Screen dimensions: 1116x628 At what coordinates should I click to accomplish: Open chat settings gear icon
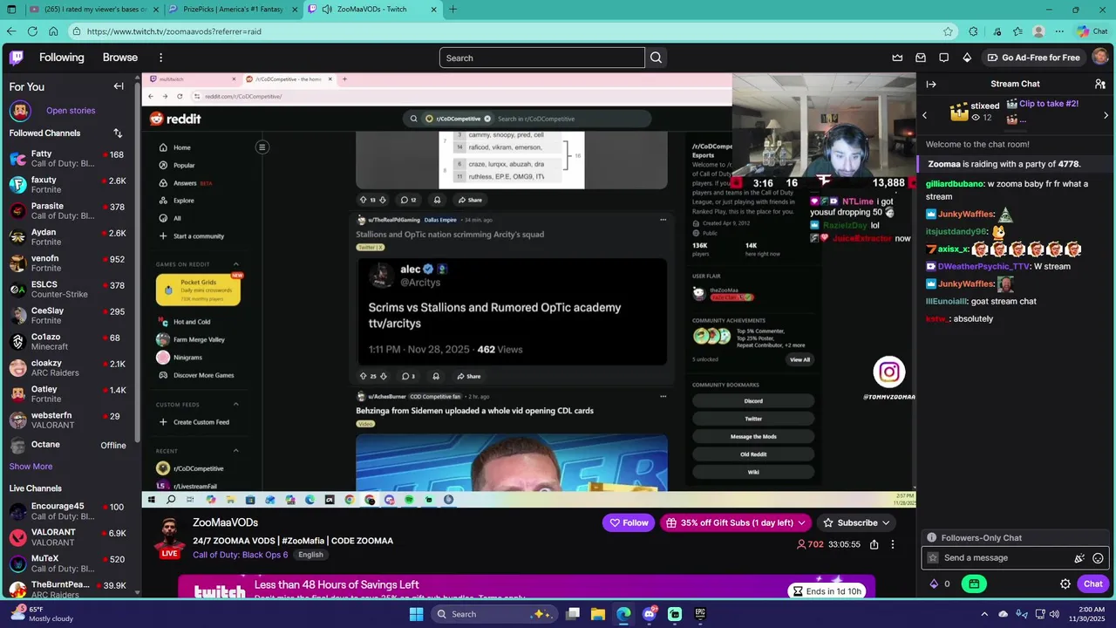[1065, 584]
